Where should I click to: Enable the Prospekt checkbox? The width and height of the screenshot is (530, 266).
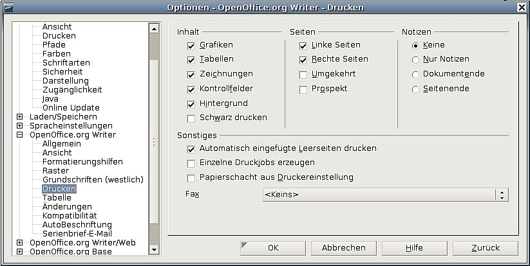(303, 89)
